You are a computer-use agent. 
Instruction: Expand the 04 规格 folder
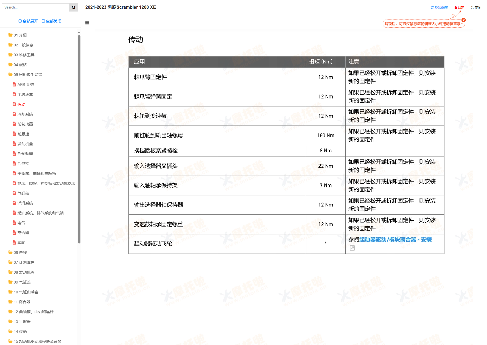[18, 65]
